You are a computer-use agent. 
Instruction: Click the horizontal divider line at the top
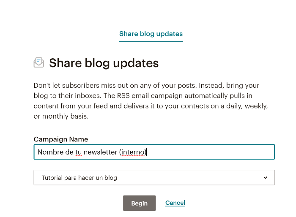point(148,18)
